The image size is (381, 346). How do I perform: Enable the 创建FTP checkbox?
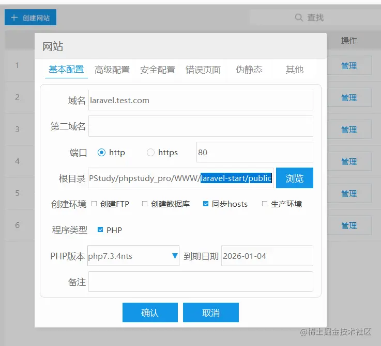[x=94, y=204]
